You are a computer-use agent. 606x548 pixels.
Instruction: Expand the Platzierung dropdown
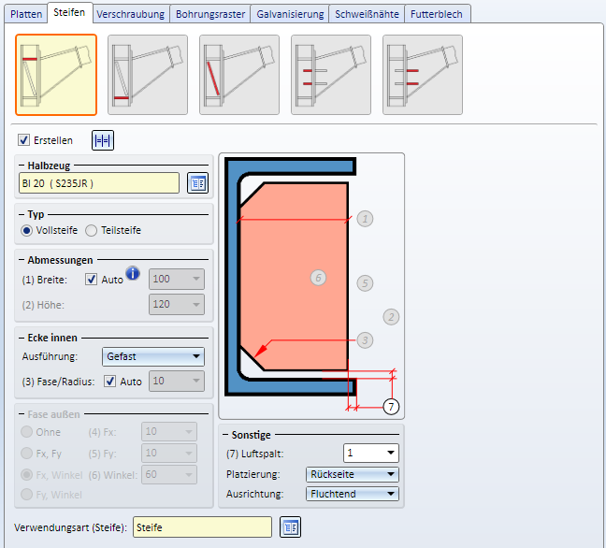click(352, 474)
